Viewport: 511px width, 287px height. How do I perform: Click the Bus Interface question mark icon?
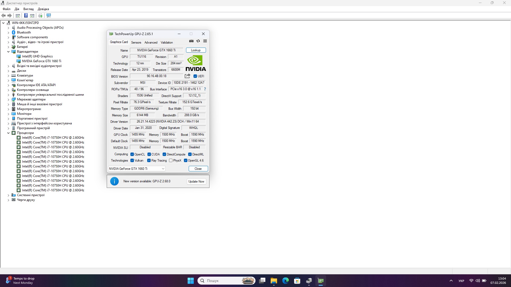[x=205, y=89]
